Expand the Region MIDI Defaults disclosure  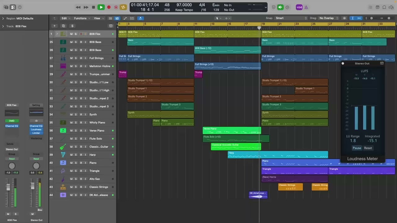click(3, 19)
